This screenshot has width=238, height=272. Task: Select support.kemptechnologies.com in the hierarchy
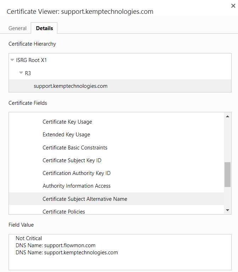pos(120,86)
